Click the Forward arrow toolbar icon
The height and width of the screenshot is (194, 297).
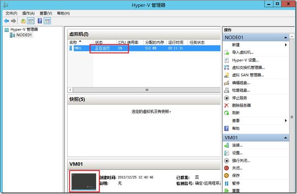point(14,21)
